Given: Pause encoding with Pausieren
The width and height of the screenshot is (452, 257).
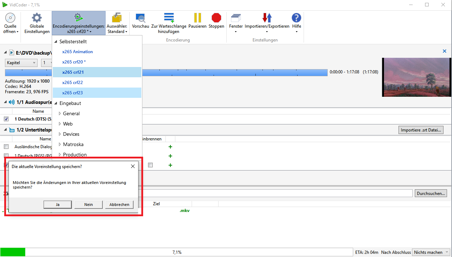Looking at the screenshot, I should [x=197, y=22].
